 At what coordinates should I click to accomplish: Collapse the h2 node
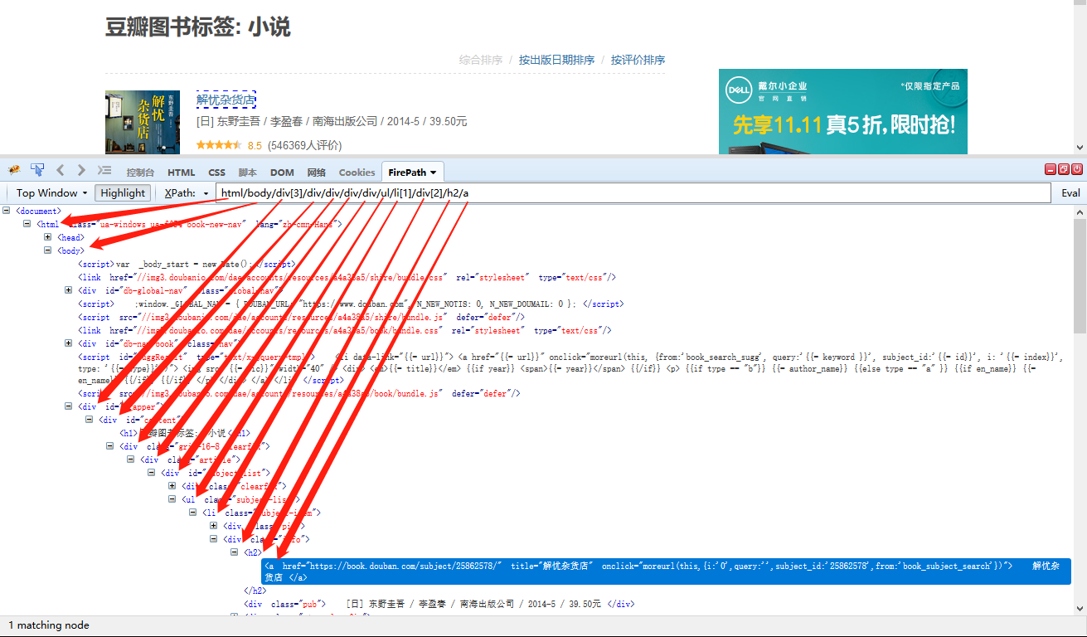[x=235, y=552]
